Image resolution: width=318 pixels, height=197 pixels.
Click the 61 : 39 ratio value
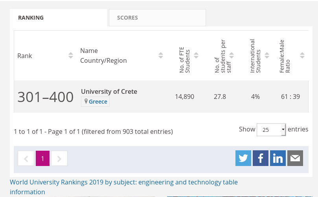point(290,97)
